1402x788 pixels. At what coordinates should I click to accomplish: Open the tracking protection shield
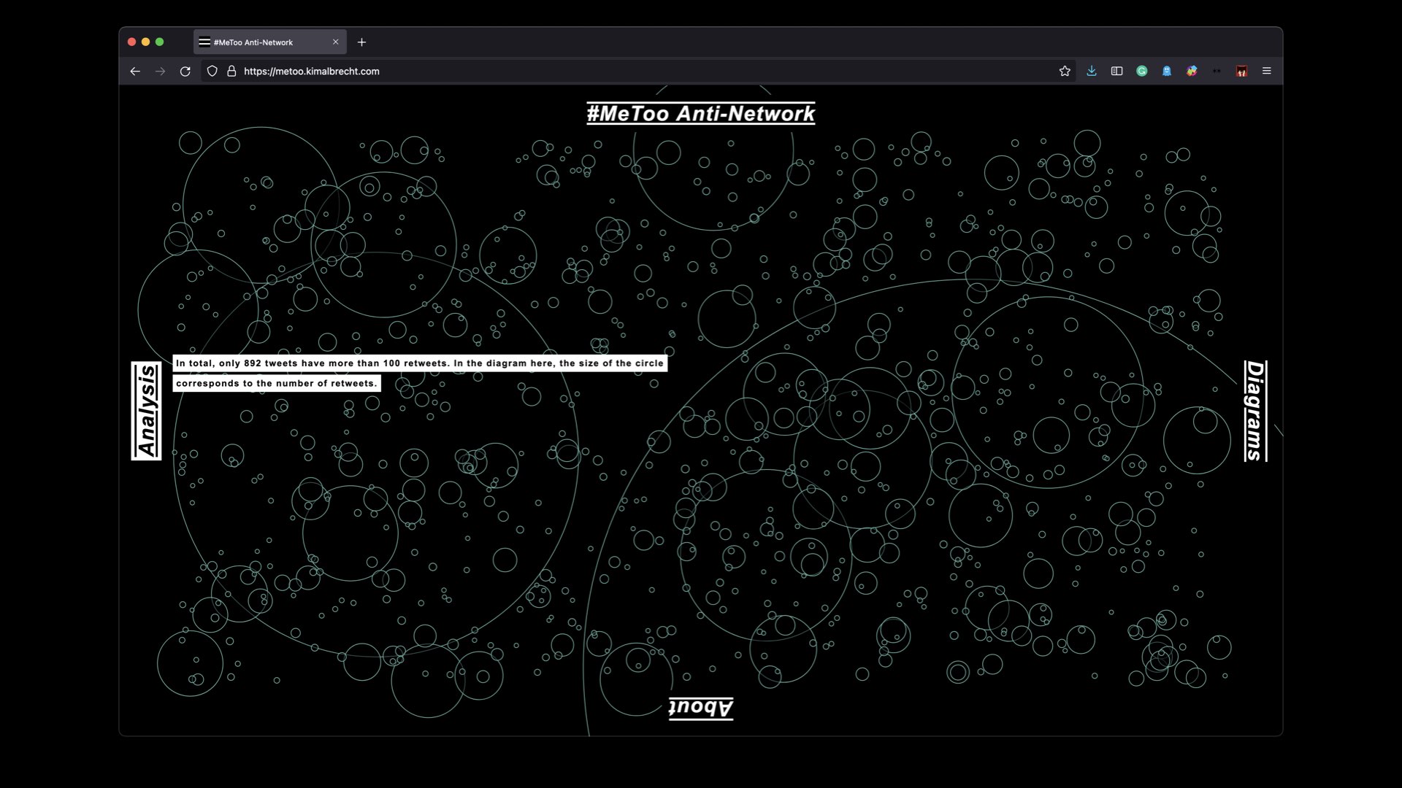pos(212,71)
